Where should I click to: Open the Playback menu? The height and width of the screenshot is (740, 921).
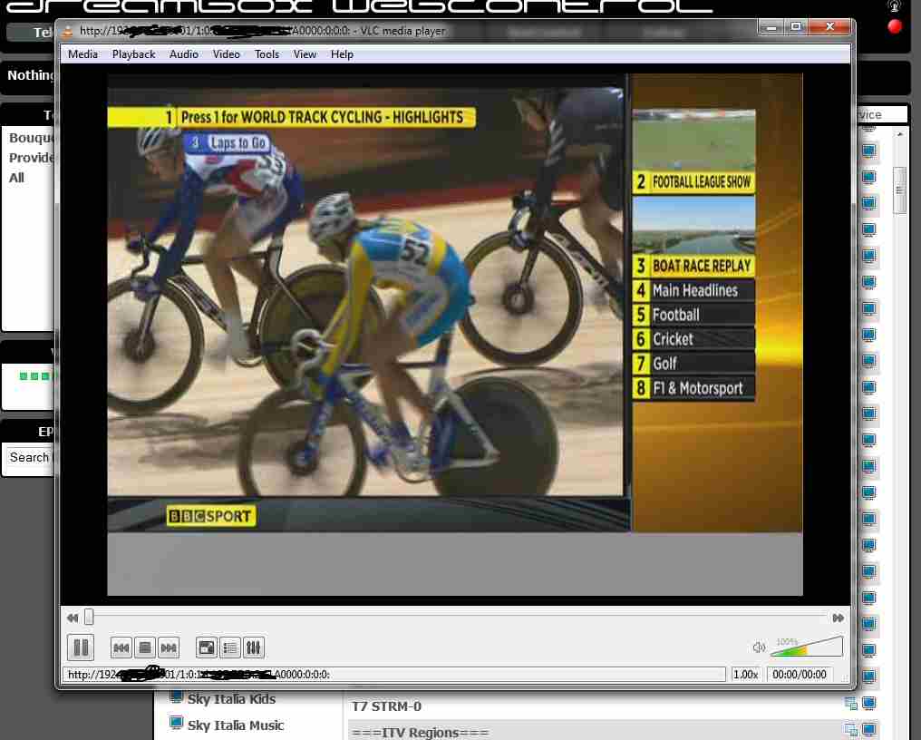point(134,54)
